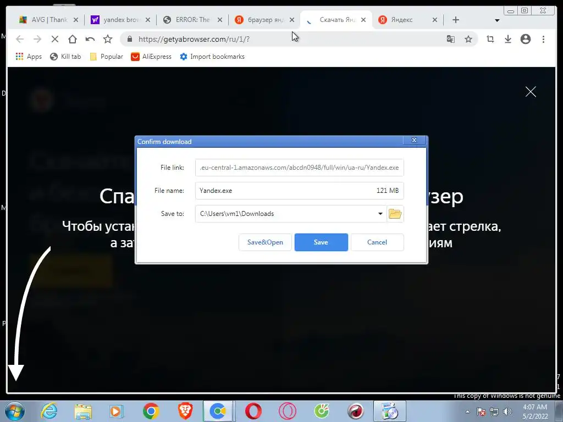Open the volume speaker tray icon

point(507,412)
